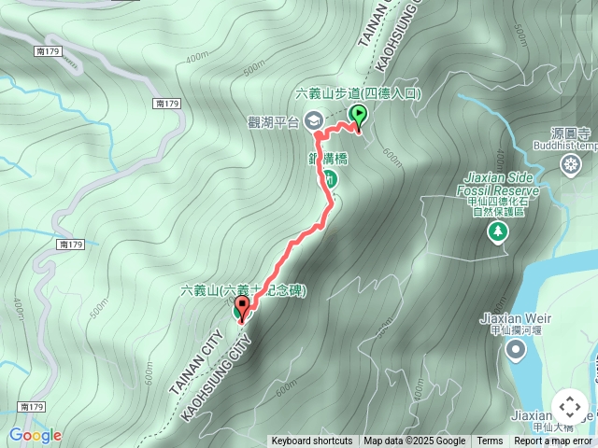Open the Google logo link
The width and height of the screenshot is (598, 448).
[36, 435]
